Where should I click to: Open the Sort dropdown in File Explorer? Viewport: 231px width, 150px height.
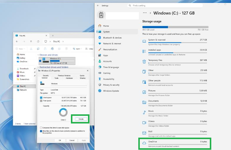pyautogui.click(x=77, y=49)
